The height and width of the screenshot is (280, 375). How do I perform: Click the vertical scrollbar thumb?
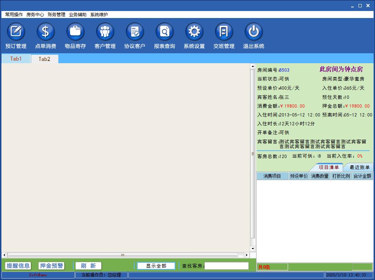[252, 154]
